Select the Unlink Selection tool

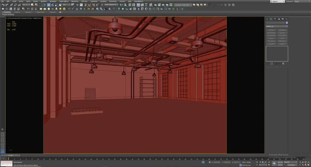[15, 5]
